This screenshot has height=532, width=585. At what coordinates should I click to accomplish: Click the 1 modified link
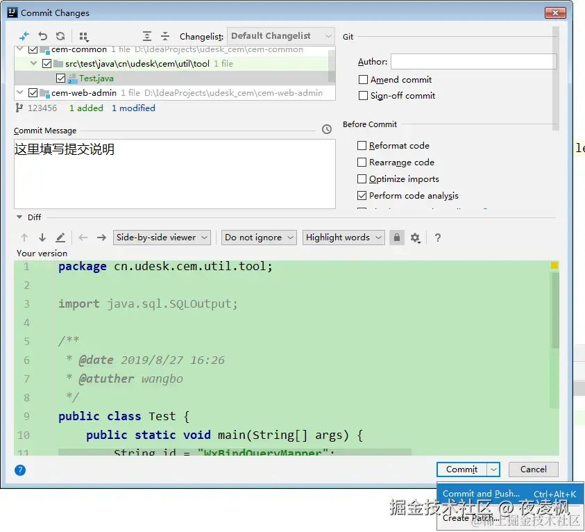pyautogui.click(x=133, y=108)
